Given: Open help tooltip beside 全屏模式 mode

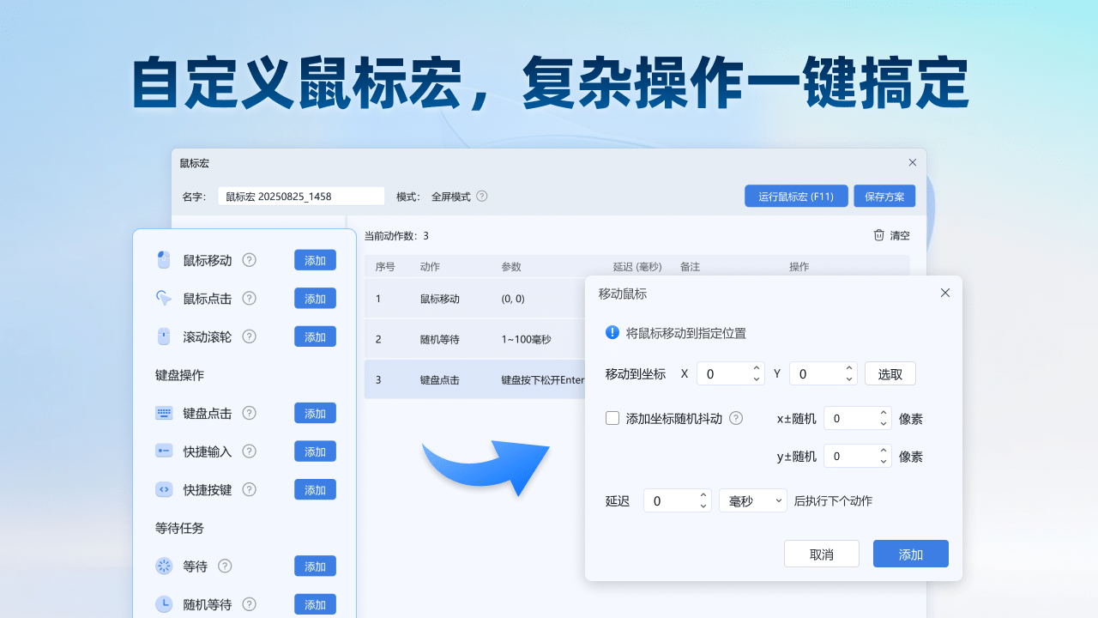Looking at the screenshot, I should pos(482,197).
